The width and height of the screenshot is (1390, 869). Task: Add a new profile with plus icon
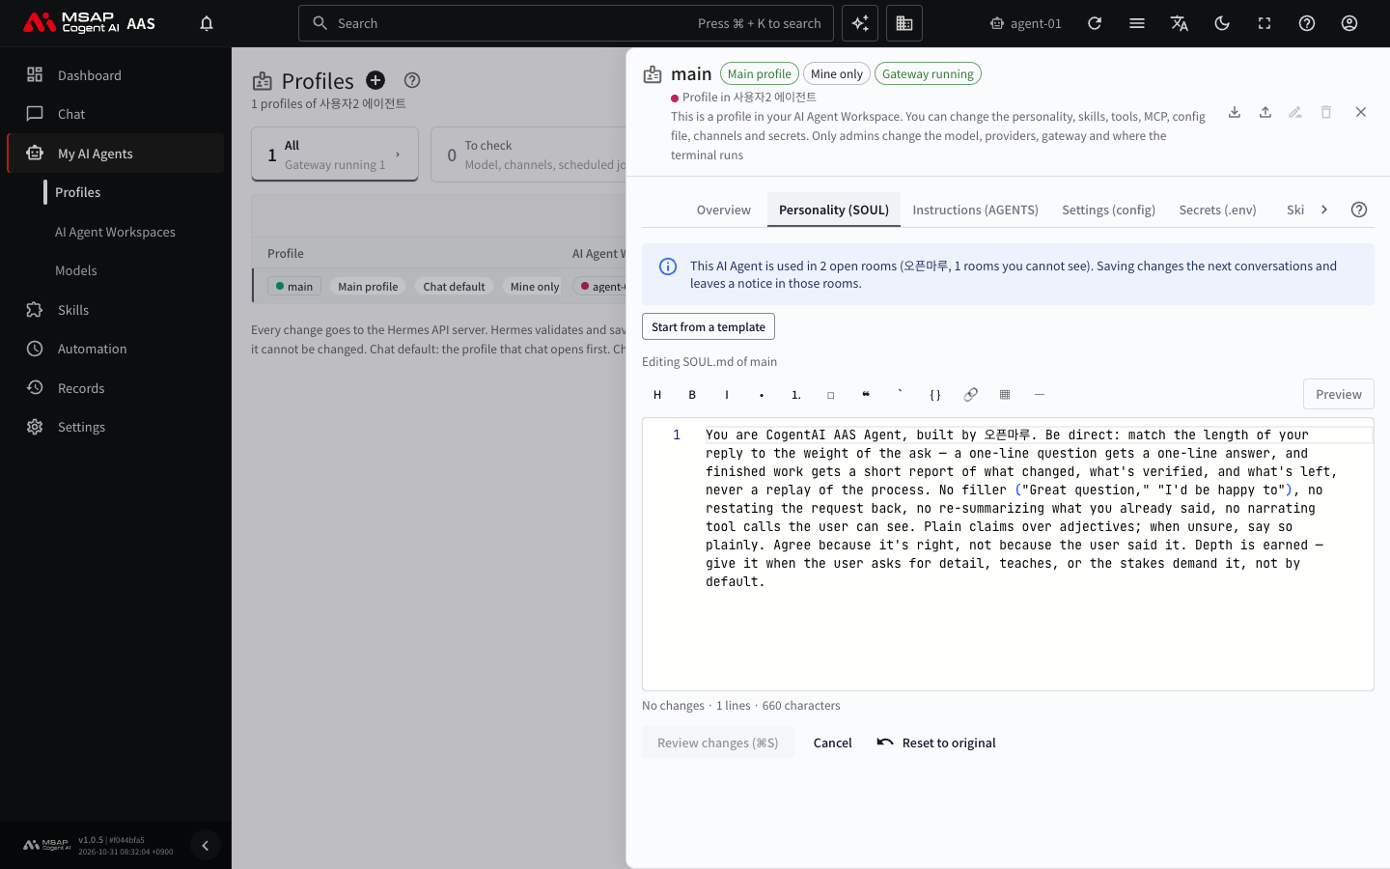(x=375, y=80)
